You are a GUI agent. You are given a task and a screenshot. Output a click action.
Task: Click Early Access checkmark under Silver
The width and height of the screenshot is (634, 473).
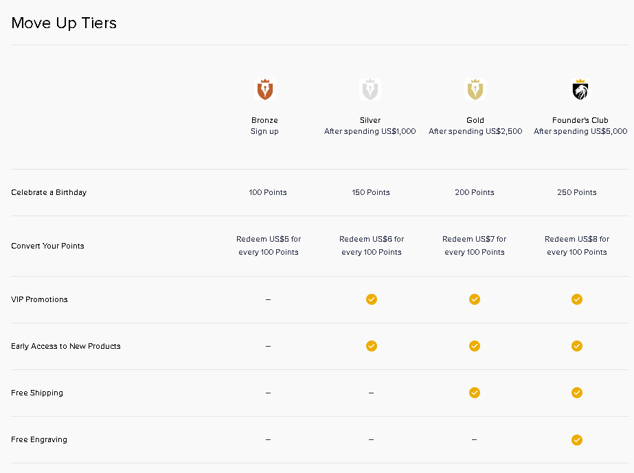(371, 346)
